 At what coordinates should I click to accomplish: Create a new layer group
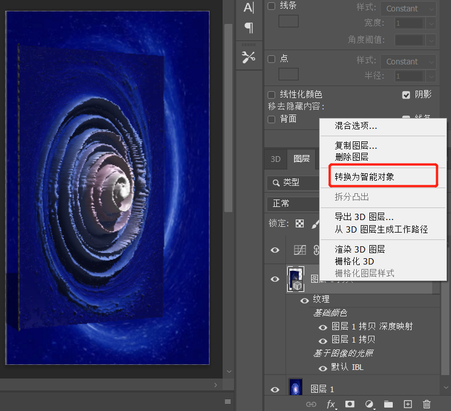pyautogui.click(x=388, y=404)
